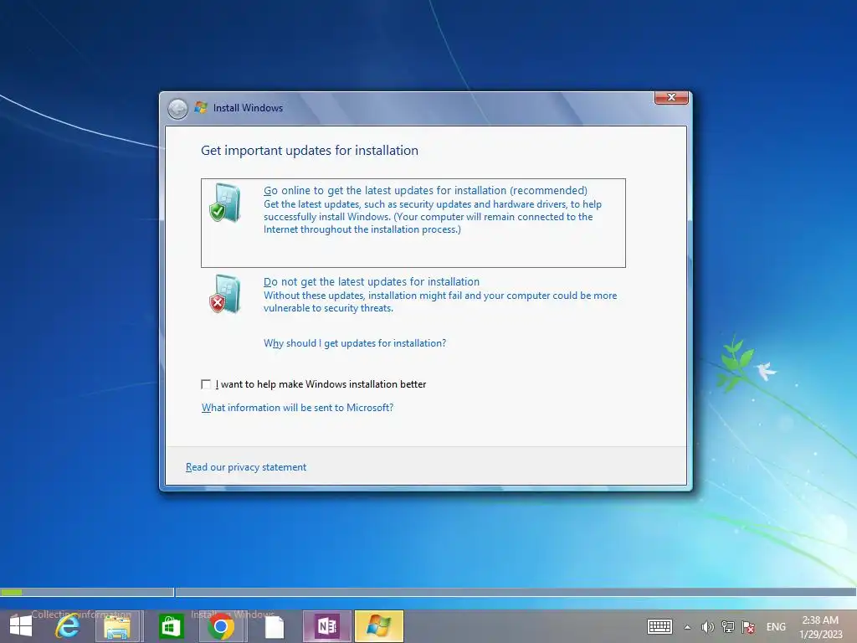The image size is (857, 643).
Task: Open the network tray icon
Action: click(728, 627)
